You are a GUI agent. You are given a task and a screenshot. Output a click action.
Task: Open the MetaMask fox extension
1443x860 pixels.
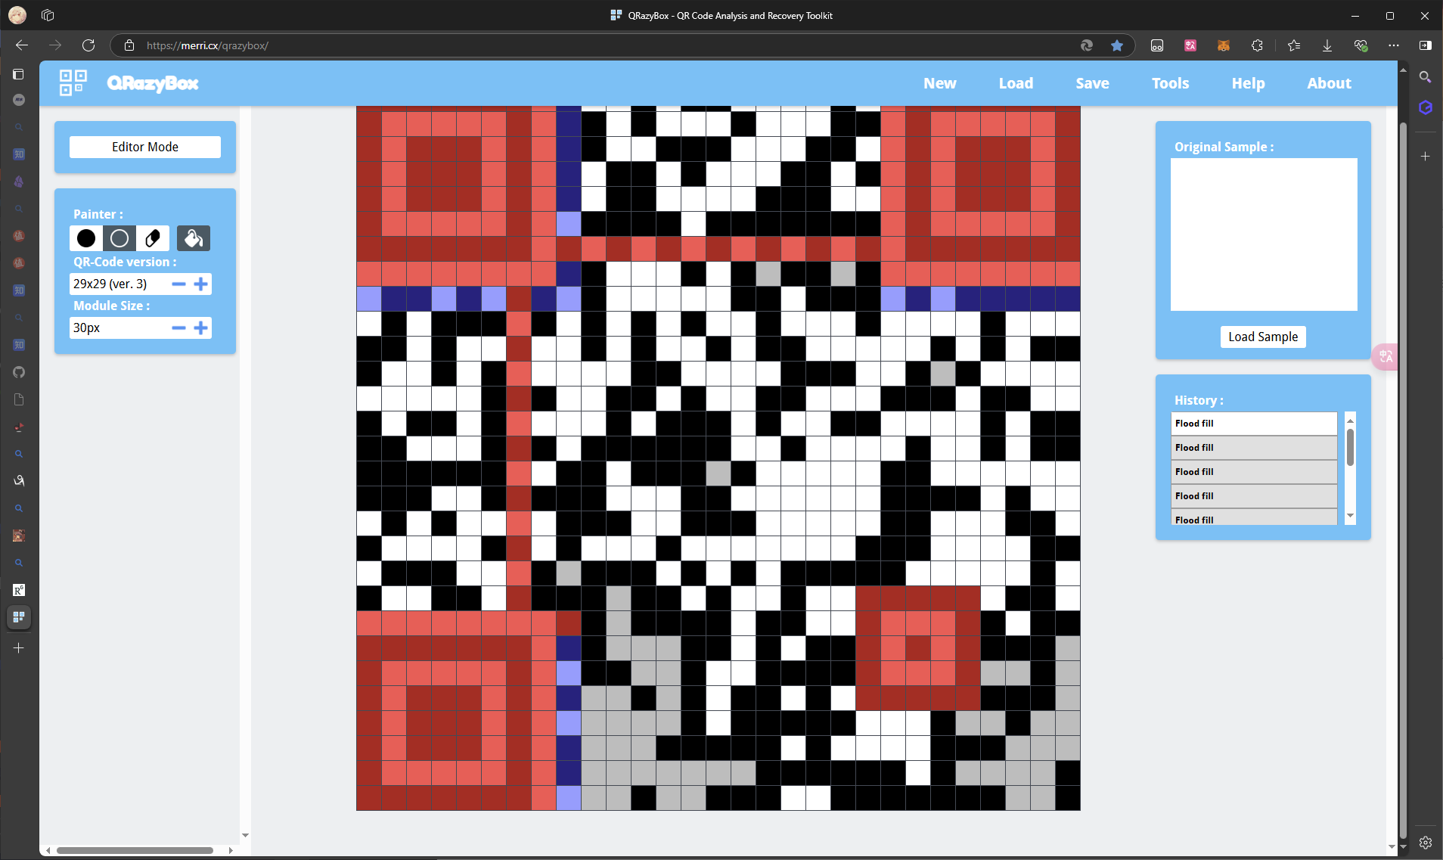click(x=1224, y=45)
